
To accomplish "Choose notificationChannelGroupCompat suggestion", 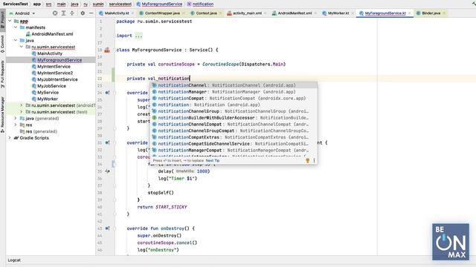I will 234,131.
